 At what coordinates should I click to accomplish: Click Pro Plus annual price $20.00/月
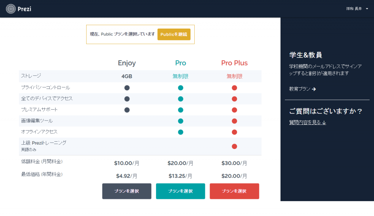tap(234, 176)
